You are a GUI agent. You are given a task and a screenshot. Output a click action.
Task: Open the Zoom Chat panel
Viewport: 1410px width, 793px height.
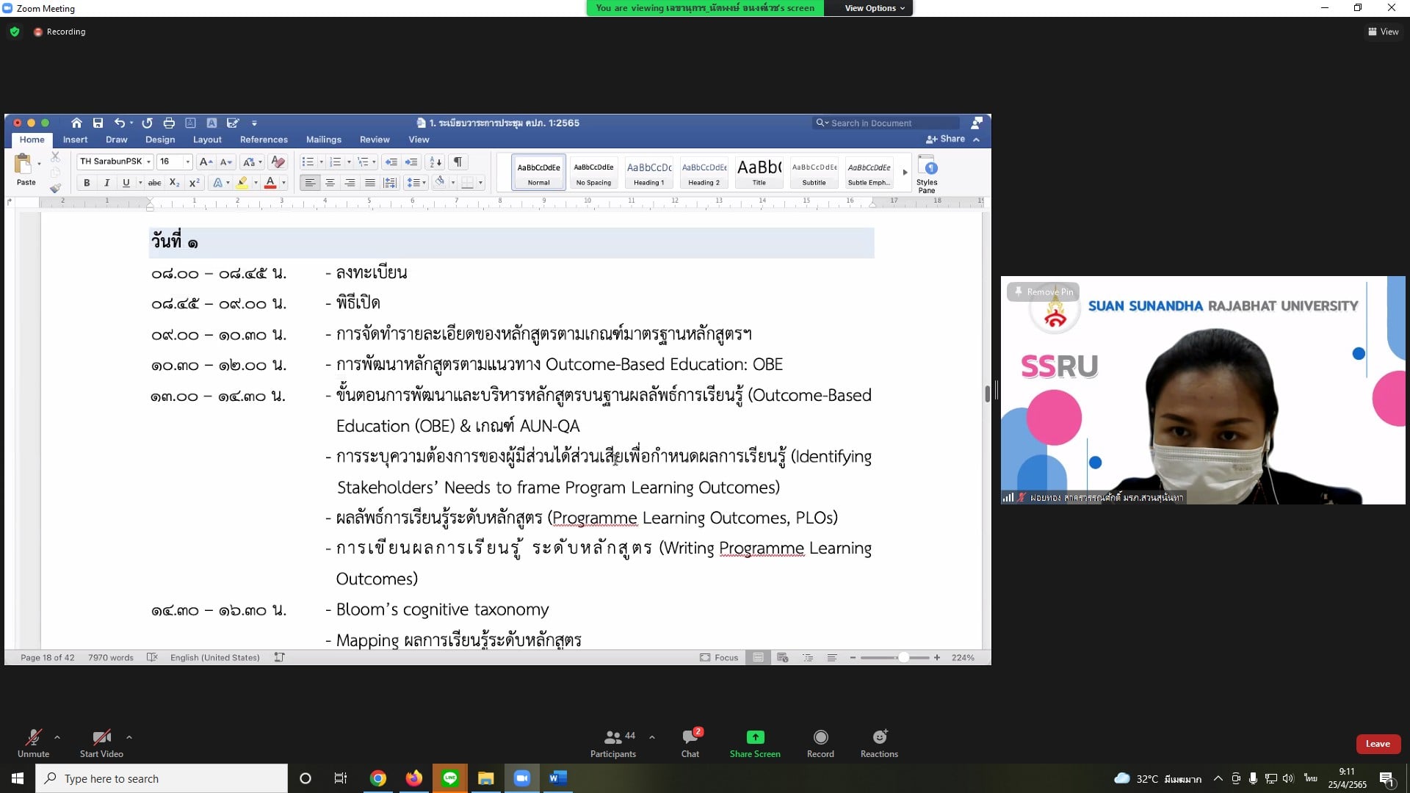click(690, 737)
